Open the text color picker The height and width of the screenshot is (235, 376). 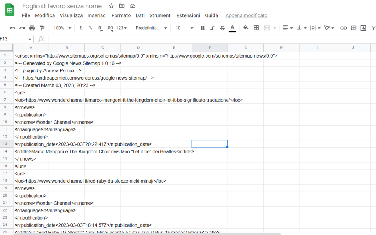pyautogui.click(x=232, y=28)
